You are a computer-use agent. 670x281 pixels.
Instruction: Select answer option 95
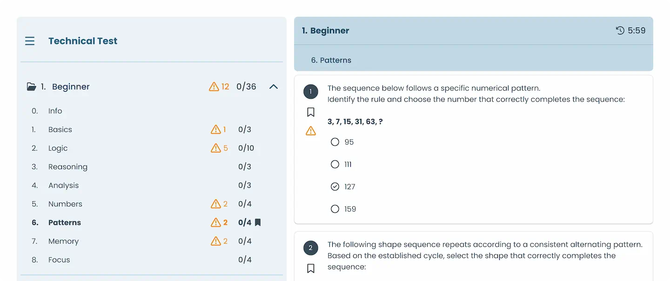(335, 142)
